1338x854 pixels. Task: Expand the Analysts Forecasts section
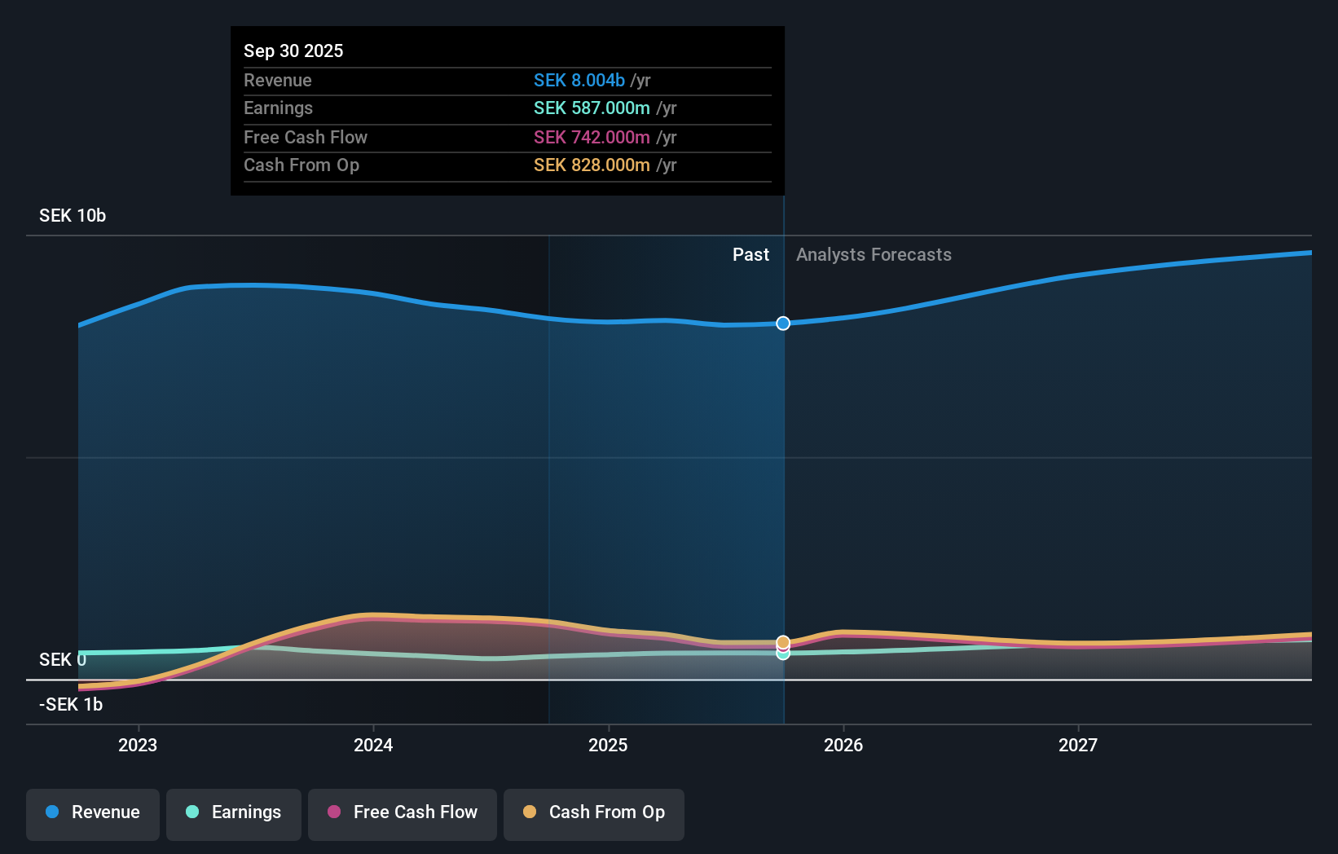click(874, 254)
